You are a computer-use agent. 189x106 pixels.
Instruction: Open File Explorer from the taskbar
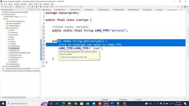(69, 103)
